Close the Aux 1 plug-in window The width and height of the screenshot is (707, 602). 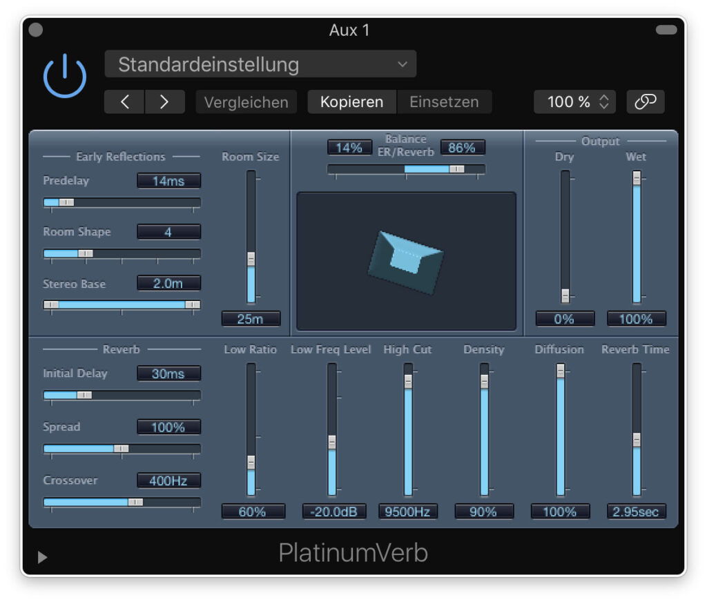36,30
